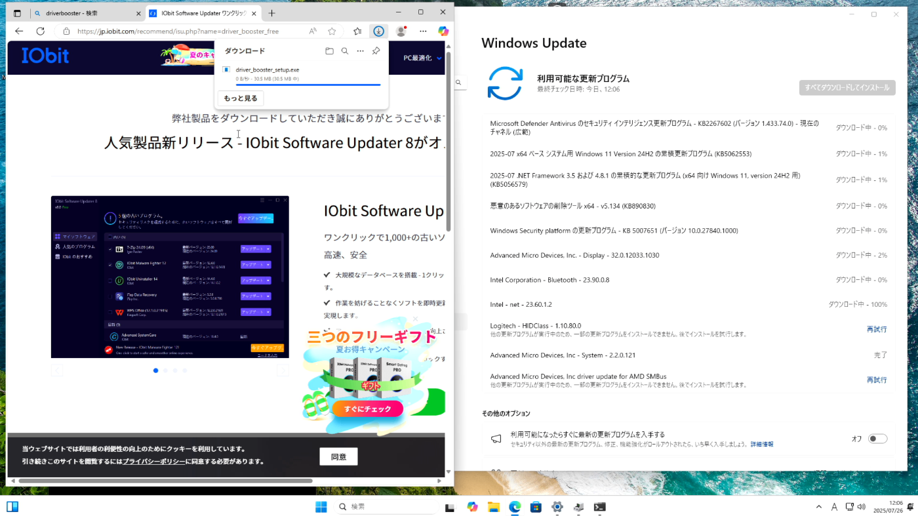This screenshot has height=516, width=918.
Task: Select Advanced Micro Devices Display update row
Action: [688, 255]
